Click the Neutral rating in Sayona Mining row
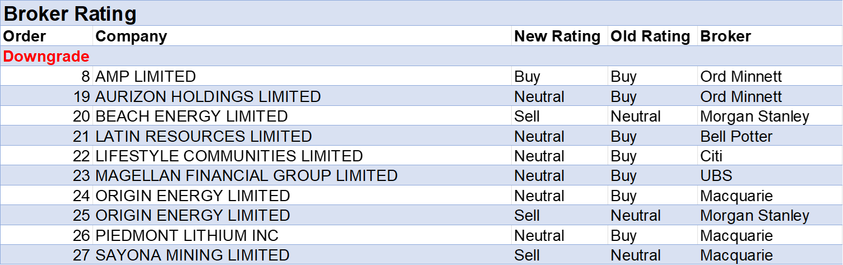843x265 pixels. point(636,255)
